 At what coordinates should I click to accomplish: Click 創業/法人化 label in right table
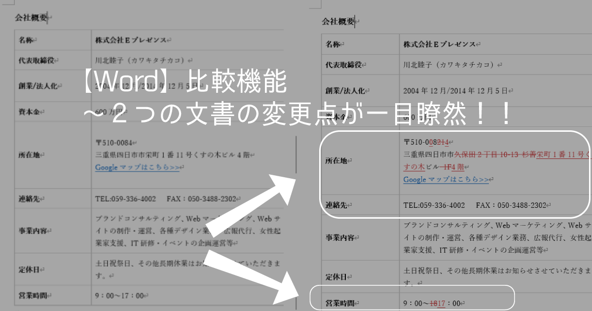click(x=345, y=91)
